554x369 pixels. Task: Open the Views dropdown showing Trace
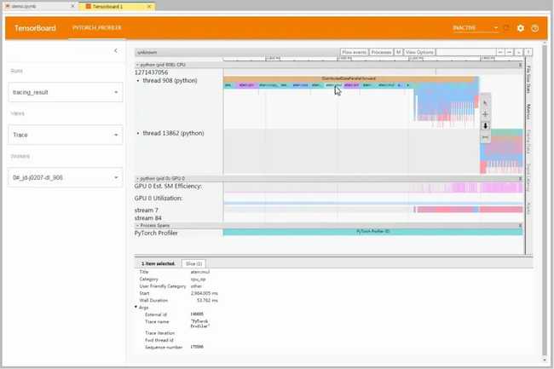[66, 135]
